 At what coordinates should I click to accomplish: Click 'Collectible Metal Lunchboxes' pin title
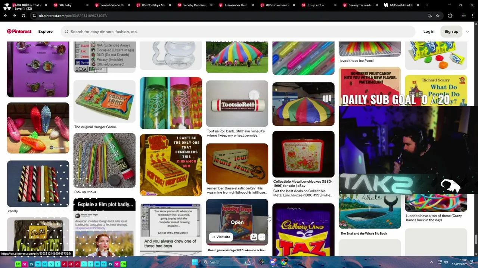(x=303, y=184)
